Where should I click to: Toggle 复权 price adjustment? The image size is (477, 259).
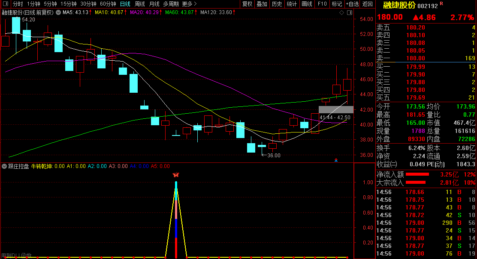248,4
